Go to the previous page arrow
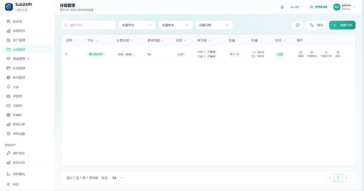This screenshot has height=191, width=364. point(330,178)
